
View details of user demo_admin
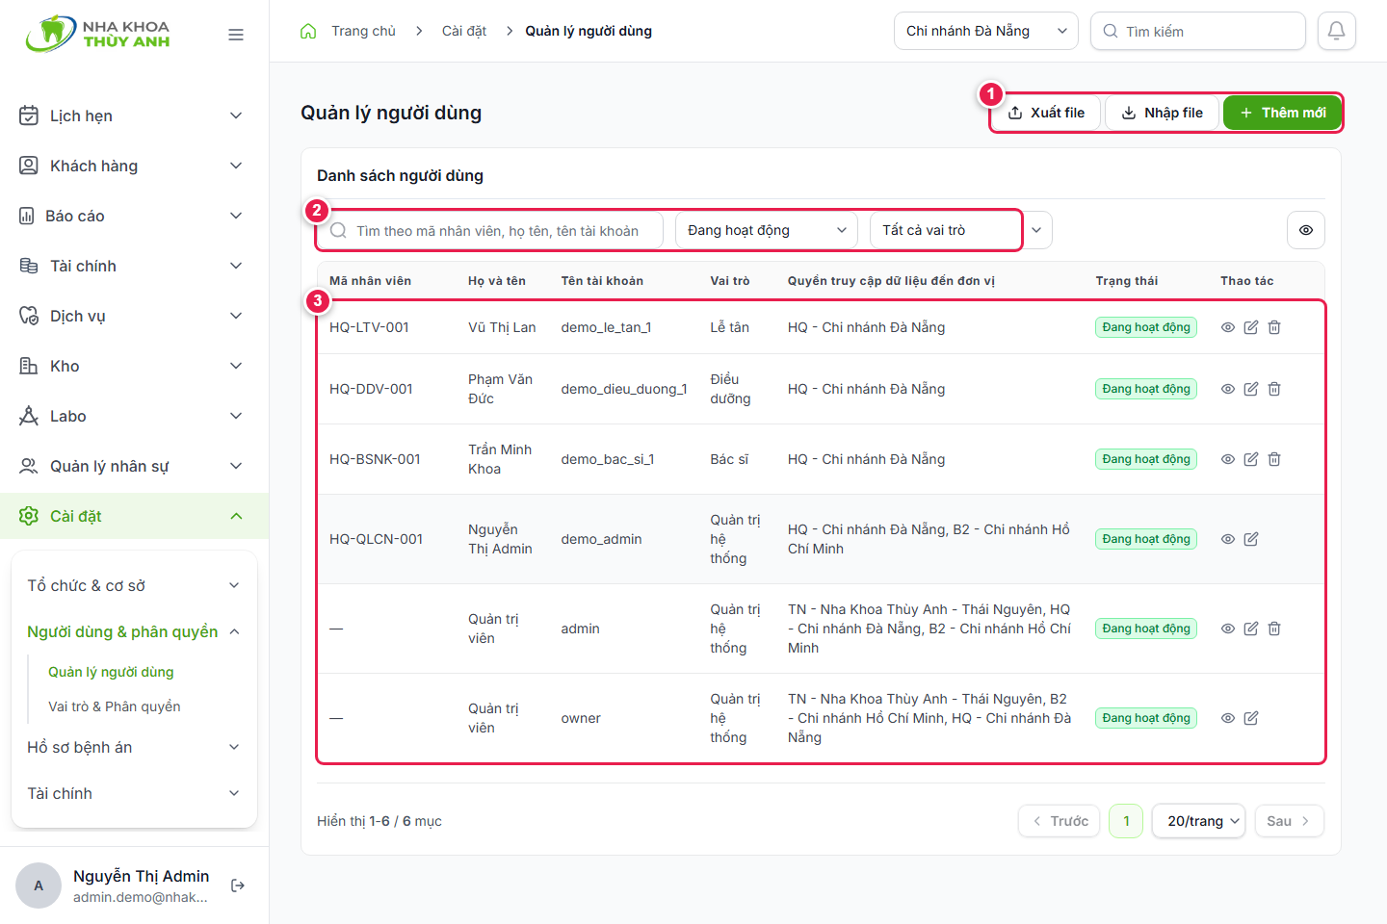1228,539
